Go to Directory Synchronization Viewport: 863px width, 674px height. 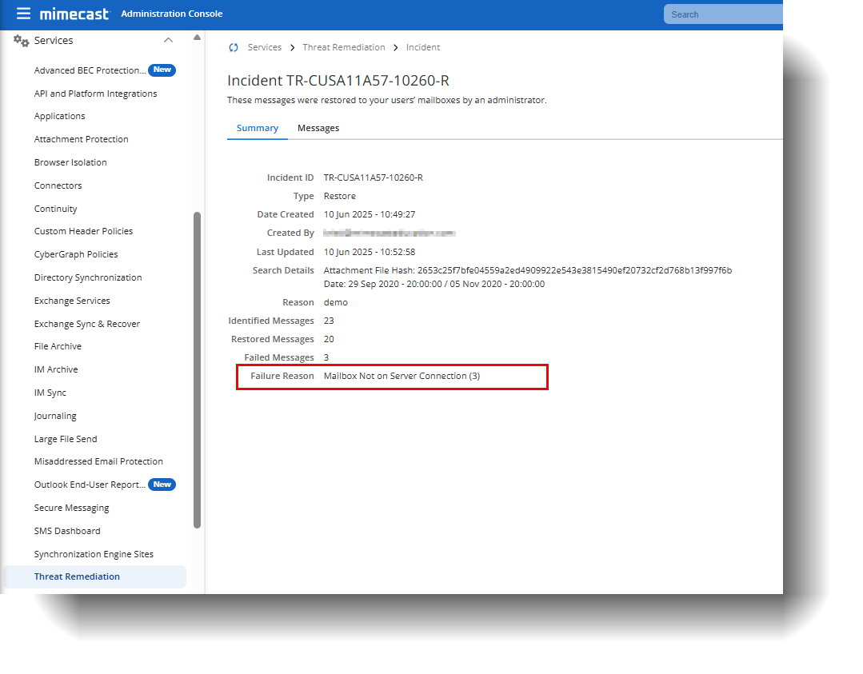pyautogui.click(x=88, y=277)
